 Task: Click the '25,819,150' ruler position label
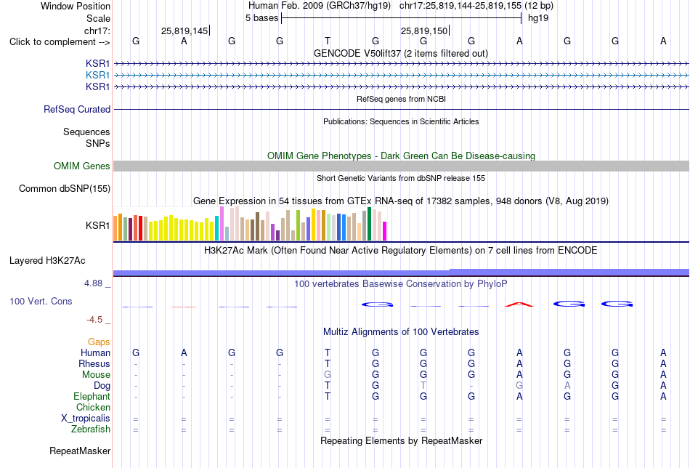tap(424, 31)
